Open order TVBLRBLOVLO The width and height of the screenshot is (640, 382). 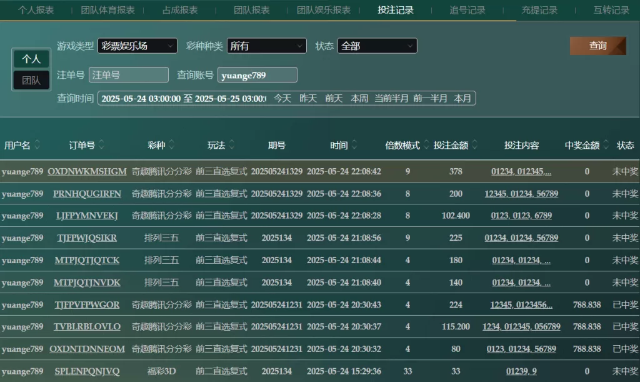pyautogui.click(x=87, y=326)
